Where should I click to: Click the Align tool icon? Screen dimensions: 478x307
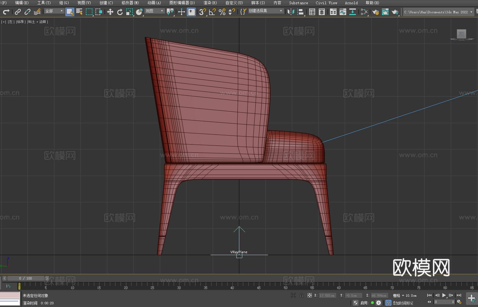point(301,12)
